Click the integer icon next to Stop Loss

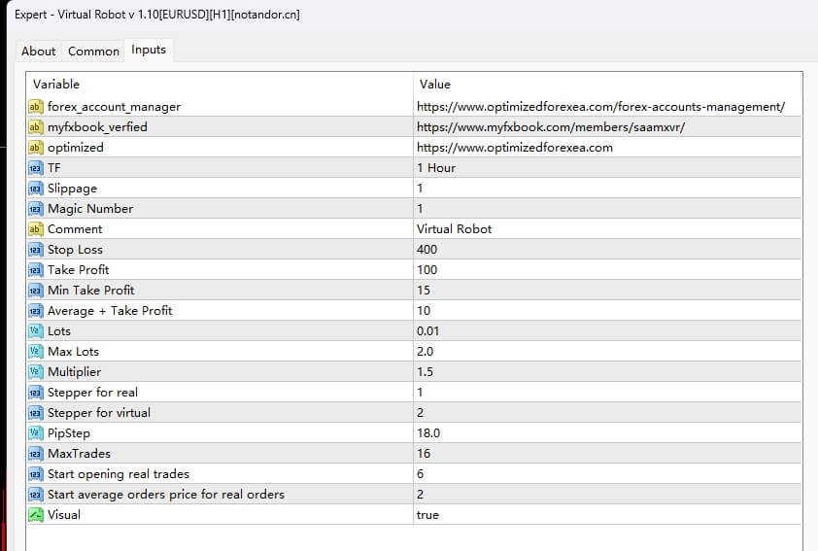click(35, 250)
